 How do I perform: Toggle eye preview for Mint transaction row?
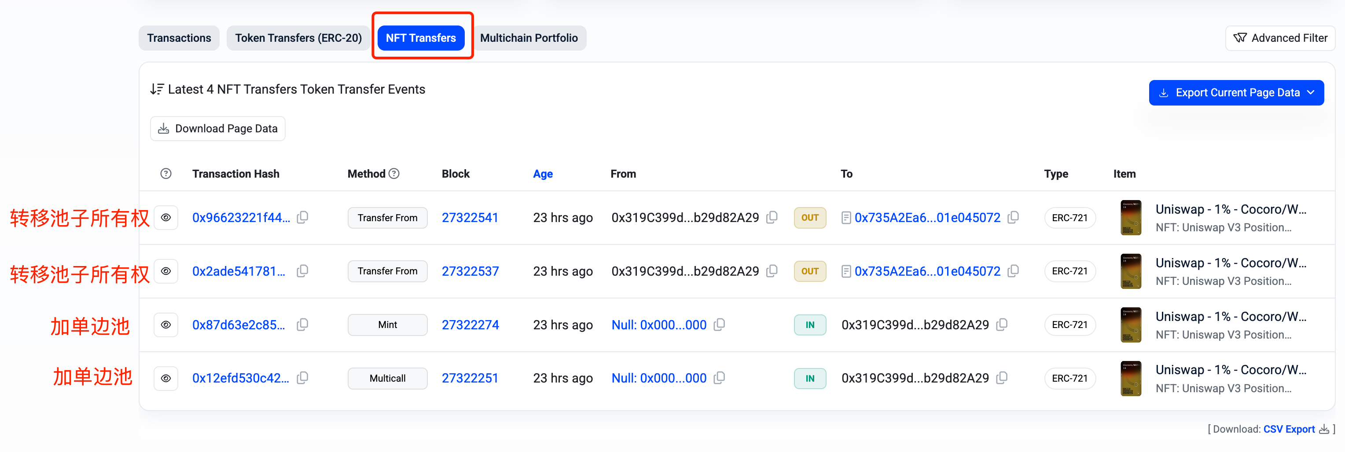tap(165, 325)
